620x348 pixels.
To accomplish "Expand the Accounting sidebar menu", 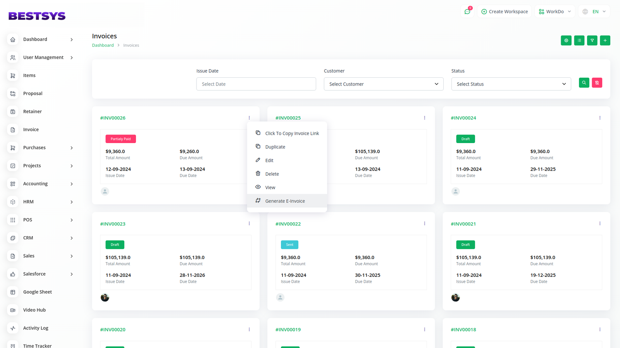I will click(41, 184).
